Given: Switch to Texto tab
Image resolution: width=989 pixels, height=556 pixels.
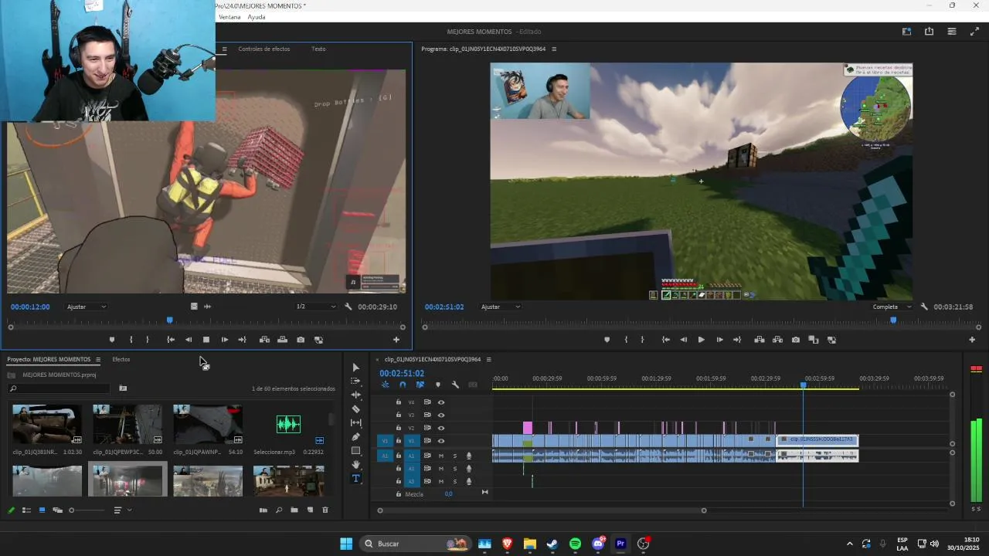Looking at the screenshot, I should (318, 49).
